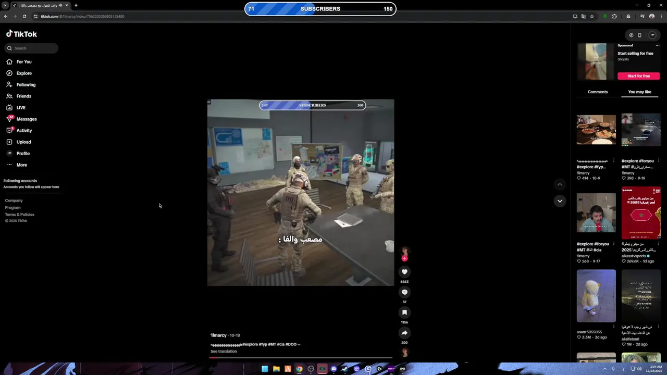Viewport: 667px width, 375px height.
Task: Go to previous video with up chevron
Action: click(560, 184)
